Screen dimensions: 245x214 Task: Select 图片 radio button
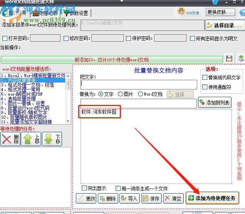tap(120, 94)
